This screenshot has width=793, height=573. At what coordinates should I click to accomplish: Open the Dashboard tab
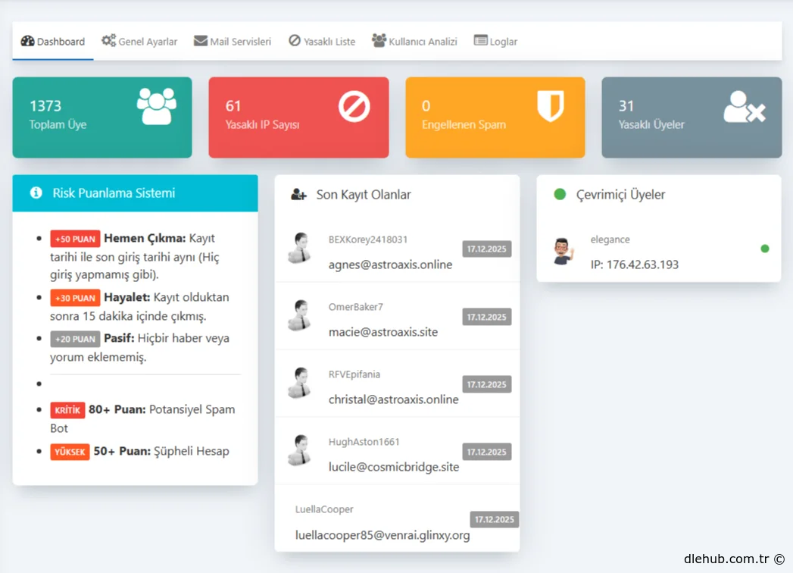pyautogui.click(x=52, y=42)
